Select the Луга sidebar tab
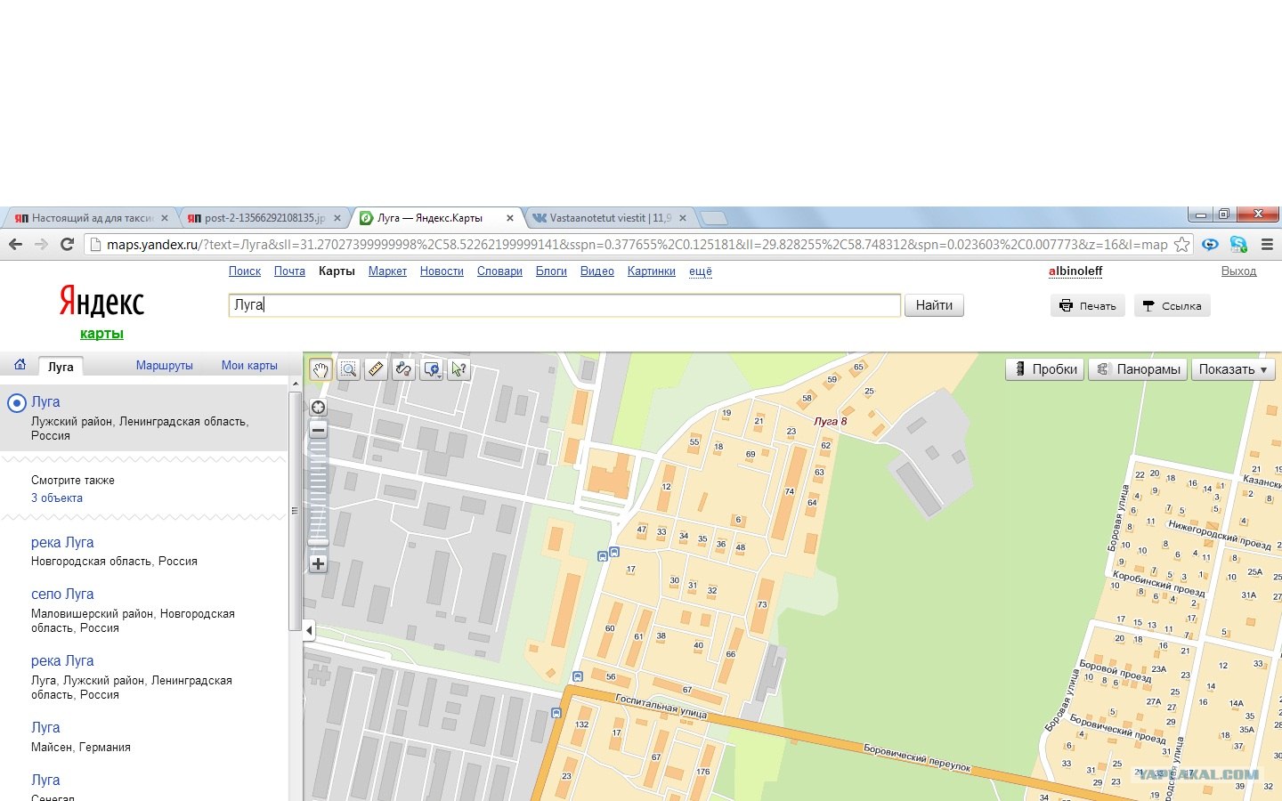 pyautogui.click(x=61, y=367)
